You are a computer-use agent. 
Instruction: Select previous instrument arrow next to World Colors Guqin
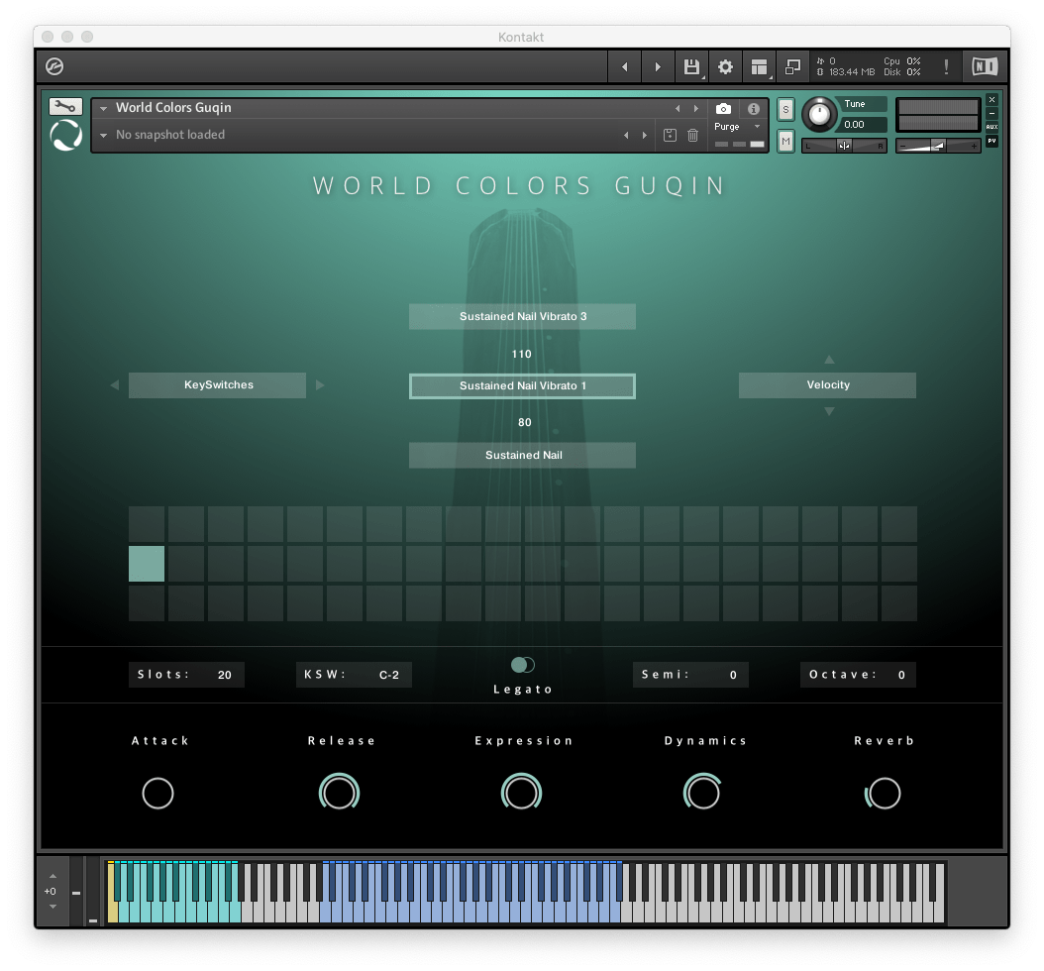tap(678, 109)
